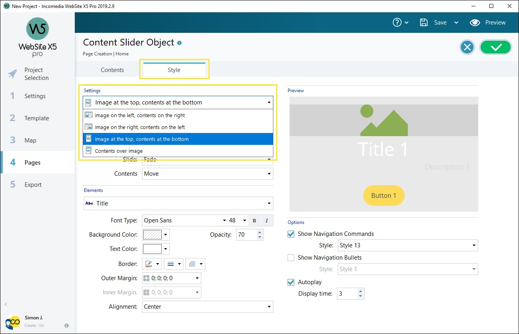The height and width of the screenshot is (334, 519).
Task: Increase Display time using the stepper
Action: pos(360,291)
